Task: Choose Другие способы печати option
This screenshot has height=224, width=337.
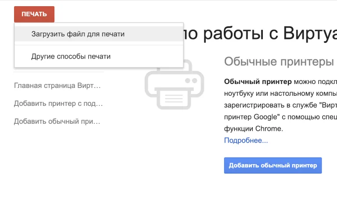Action: [x=99, y=56]
